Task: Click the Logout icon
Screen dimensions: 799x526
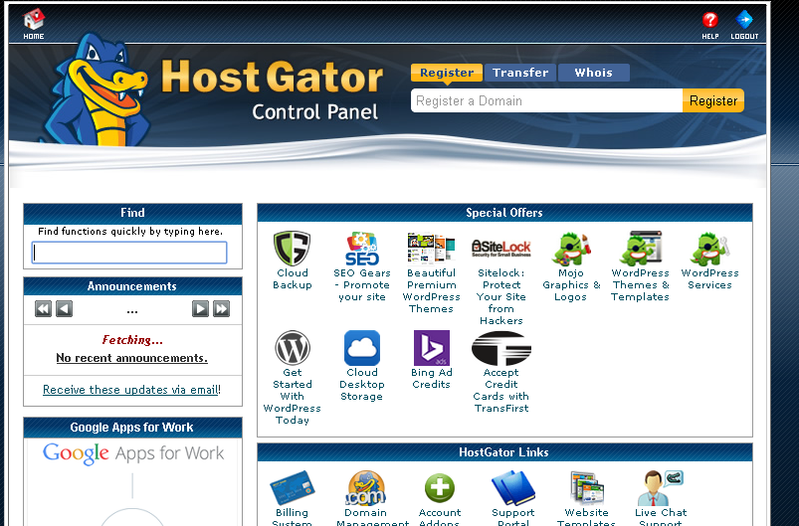Action: click(743, 20)
